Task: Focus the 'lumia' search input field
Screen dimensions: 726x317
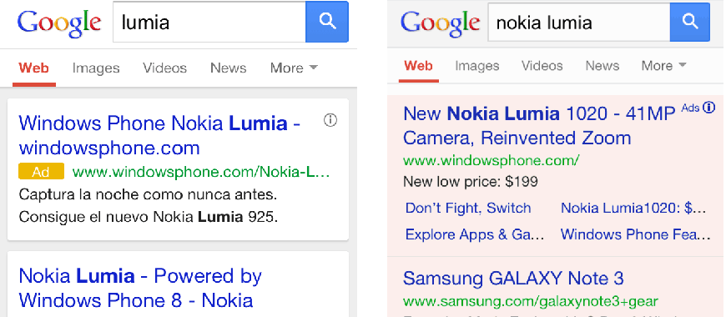Action: (209, 22)
